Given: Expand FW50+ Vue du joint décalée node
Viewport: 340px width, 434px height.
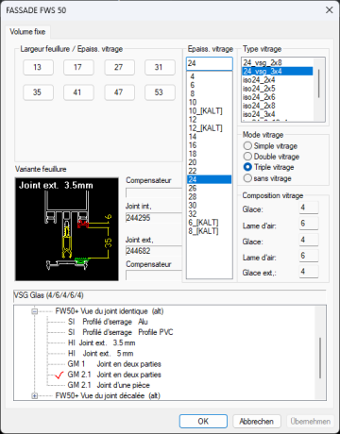Looking at the screenshot, I should click(35, 396).
